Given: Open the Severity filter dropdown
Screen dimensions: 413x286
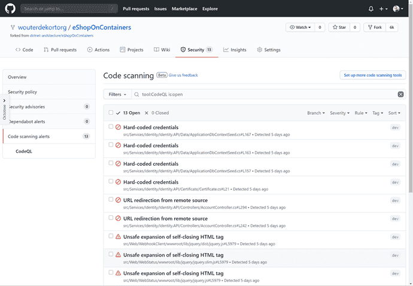Looking at the screenshot, I should click(x=339, y=113).
